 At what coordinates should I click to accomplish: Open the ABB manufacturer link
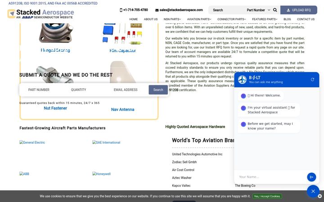click(x=24, y=174)
